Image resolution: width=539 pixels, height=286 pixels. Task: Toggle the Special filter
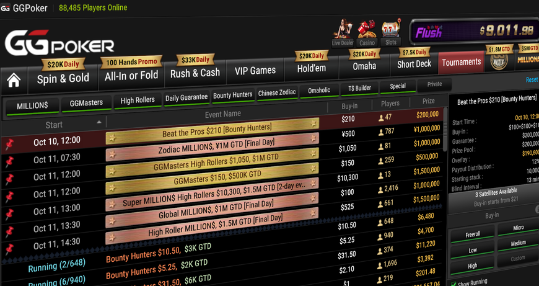[x=398, y=86]
